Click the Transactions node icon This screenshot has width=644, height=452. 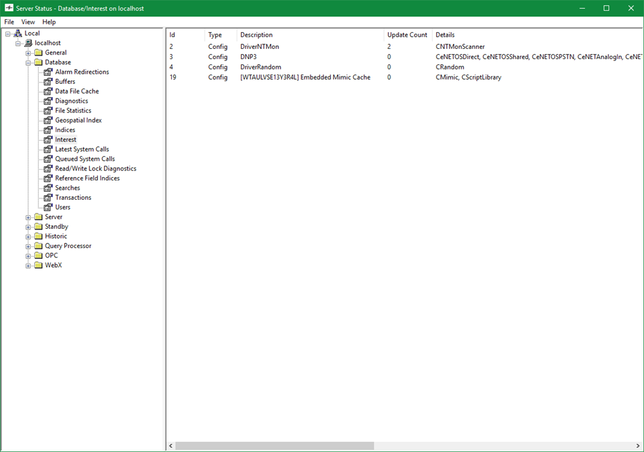[48, 198]
